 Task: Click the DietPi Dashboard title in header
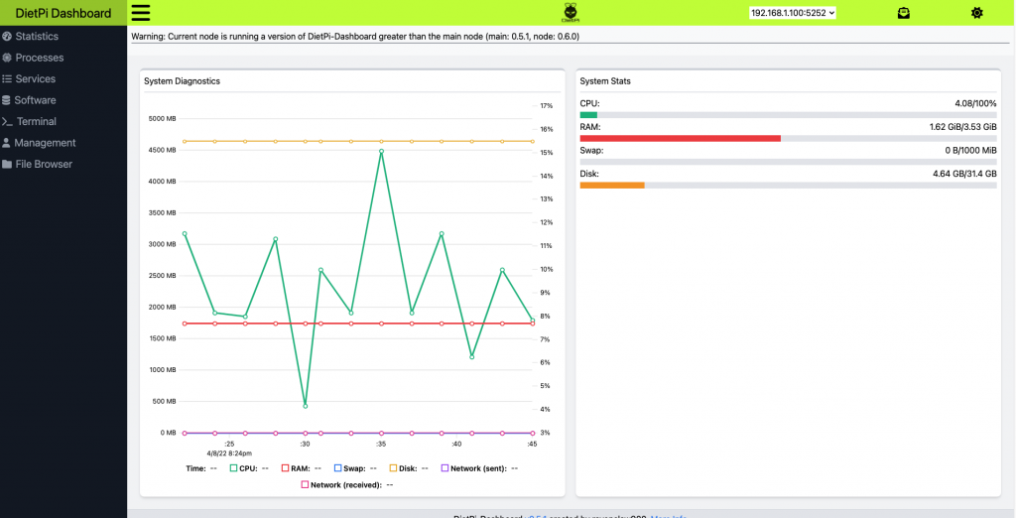63,13
